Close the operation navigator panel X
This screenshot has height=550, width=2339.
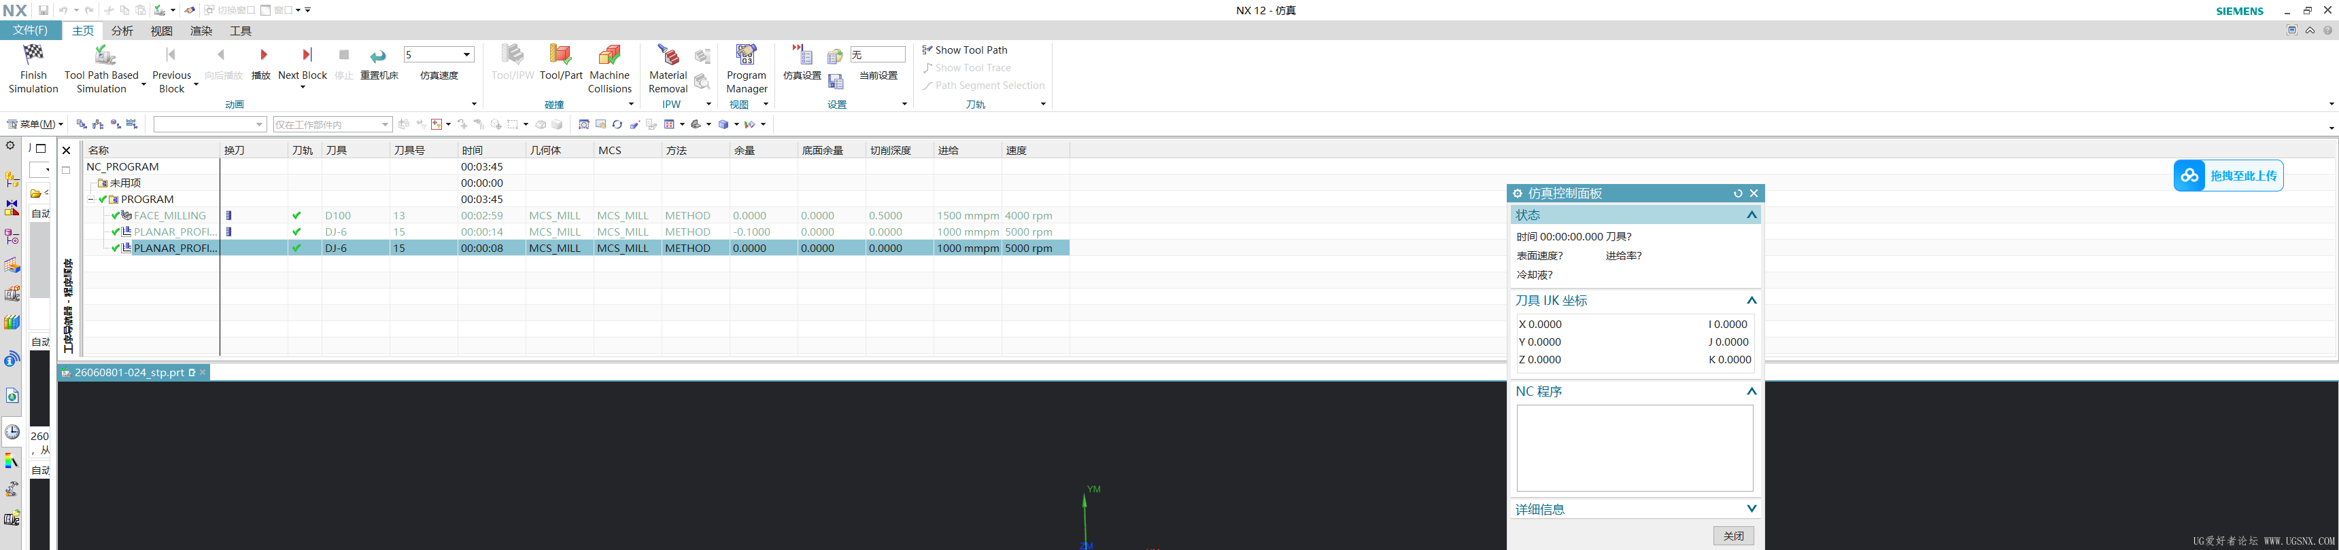(66, 151)
